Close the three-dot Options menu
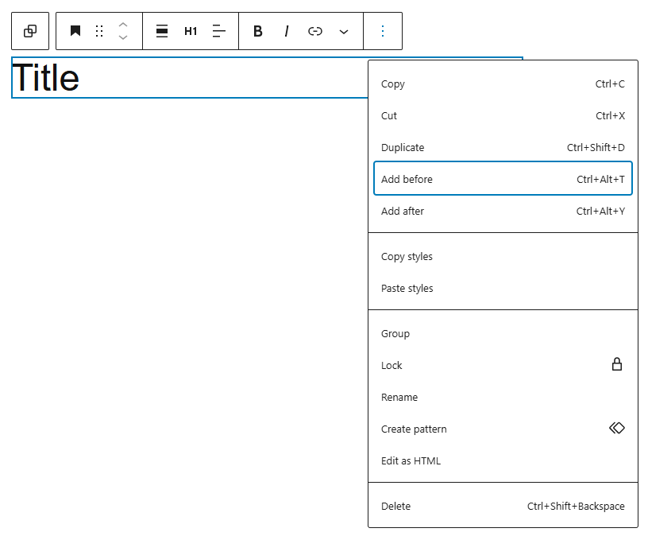Viewport: 648px width, 536px height. (383, 31)
